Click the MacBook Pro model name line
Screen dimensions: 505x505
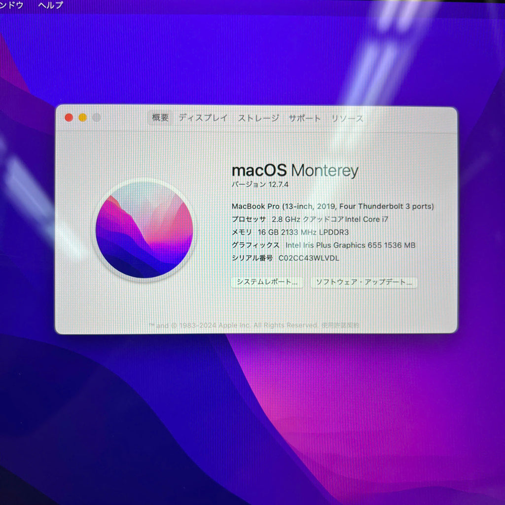click(x=333, y=207)
